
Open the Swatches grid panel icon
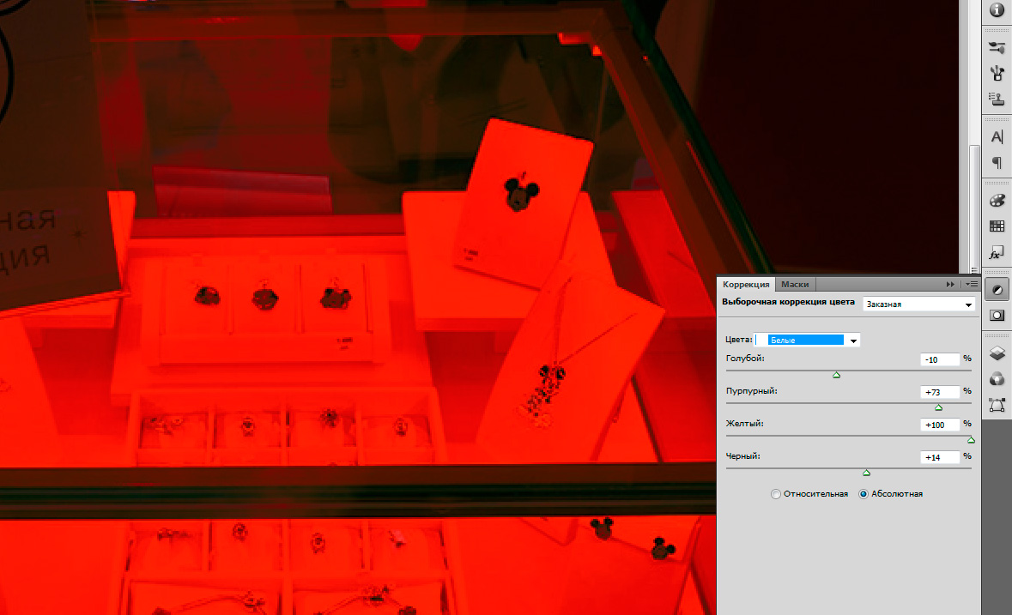(x=997, y=226)
